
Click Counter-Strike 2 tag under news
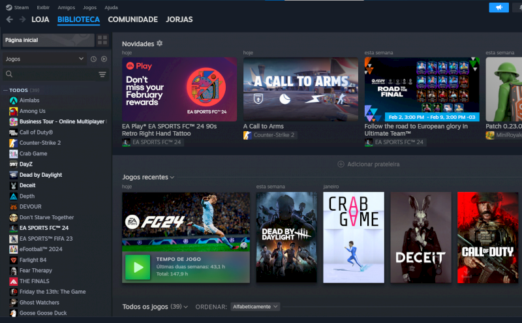coord(270,135)
